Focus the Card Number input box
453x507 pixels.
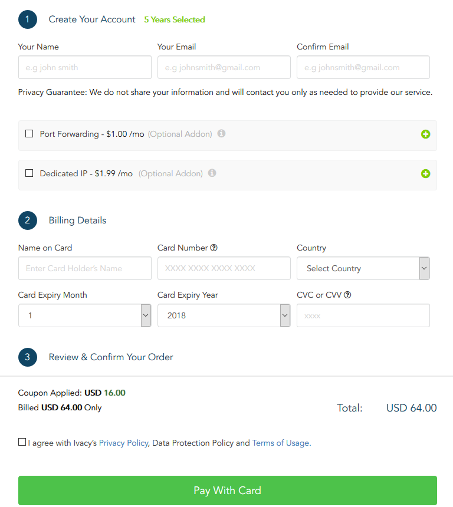pos(224,268)
